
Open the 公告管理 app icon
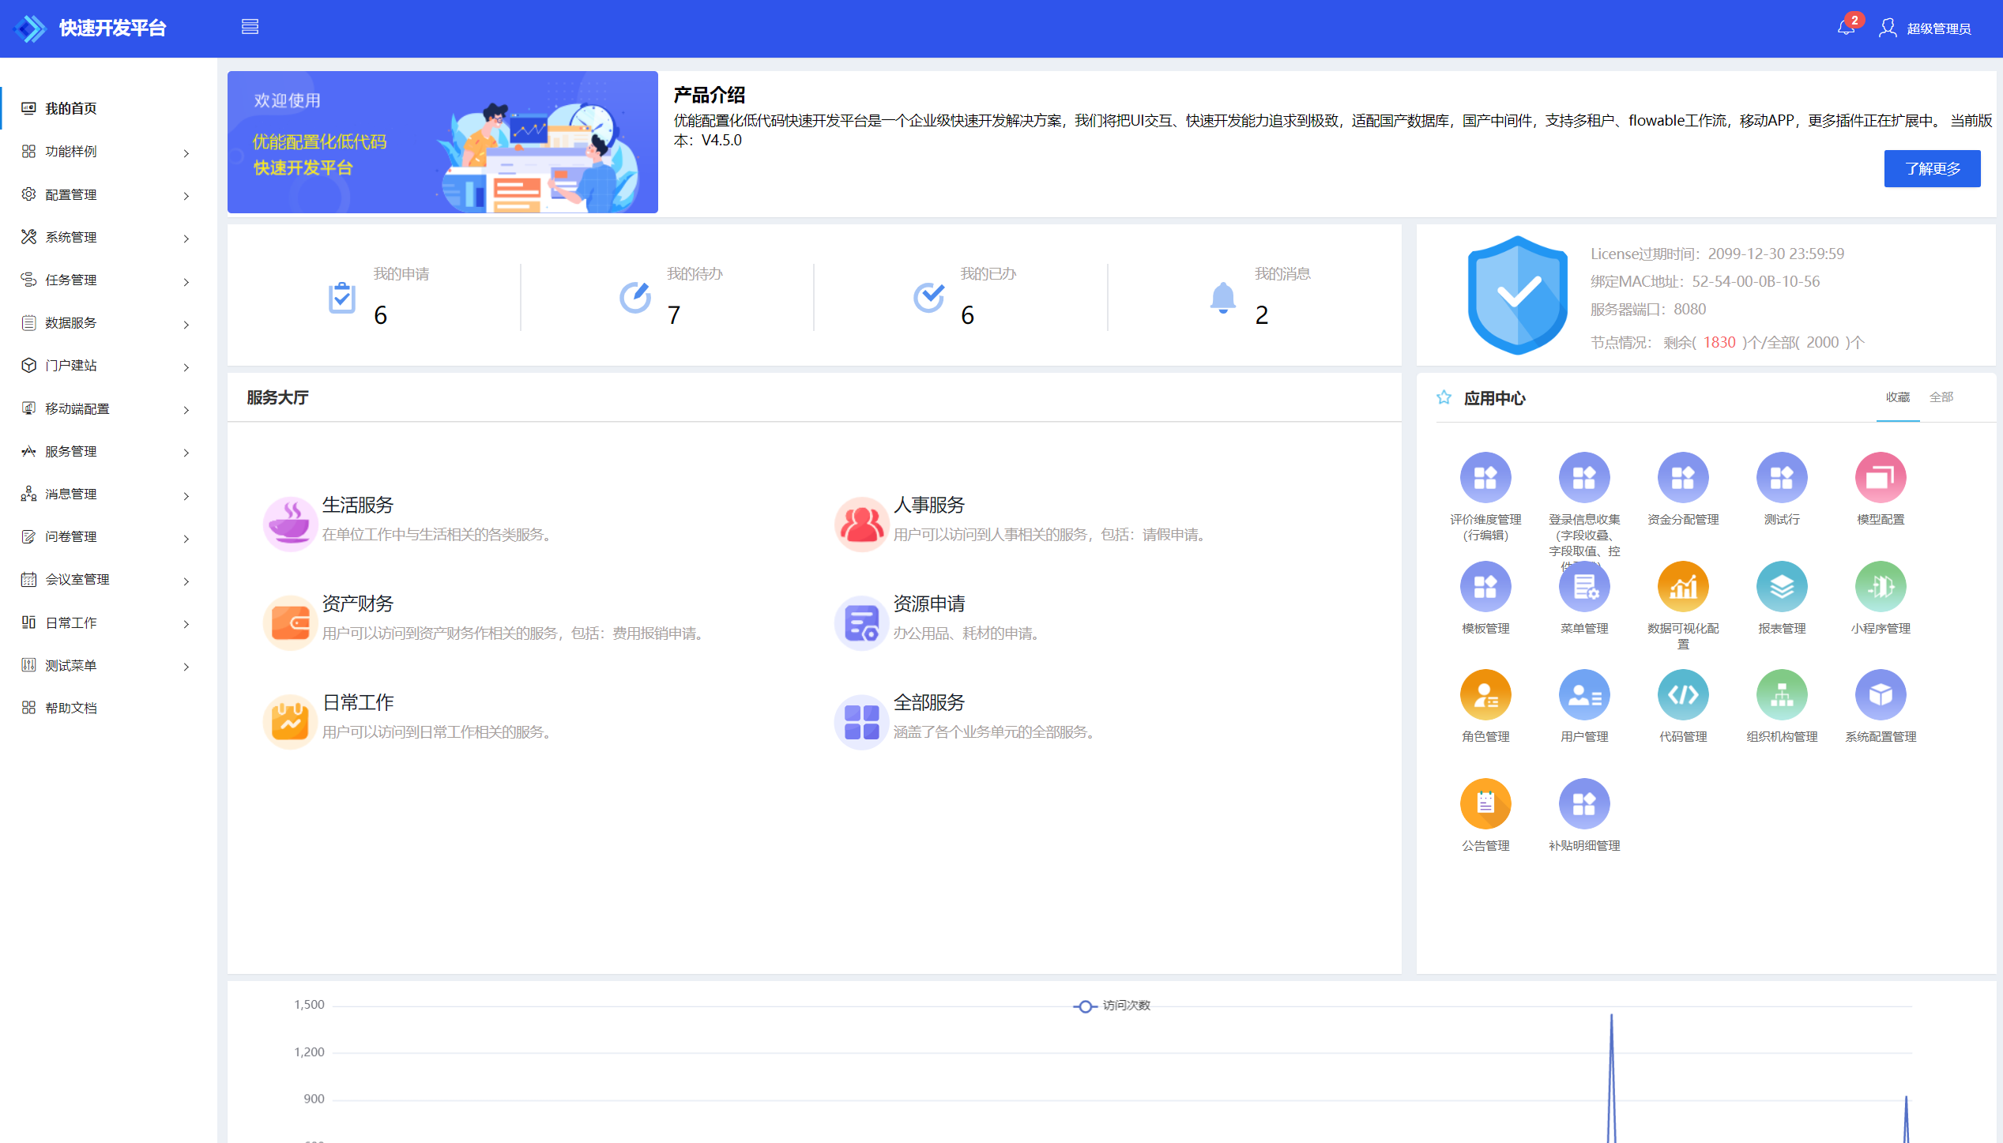(x=1485, y=804)
